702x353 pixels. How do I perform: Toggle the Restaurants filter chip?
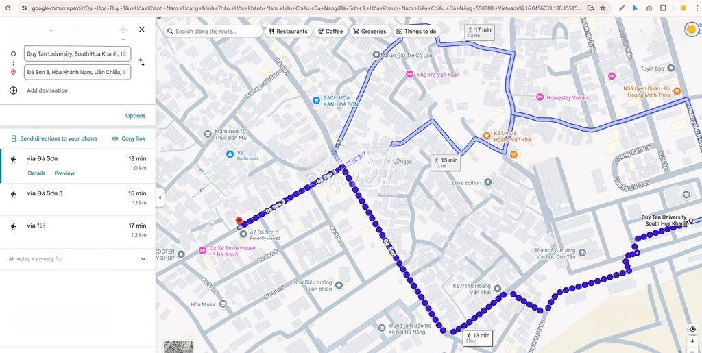click(288, 32)
